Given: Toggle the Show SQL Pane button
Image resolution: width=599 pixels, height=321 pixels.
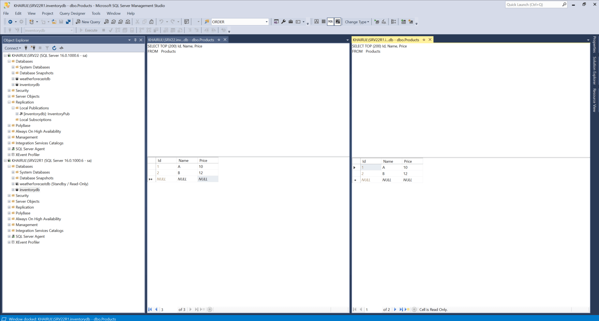Looking at the screenshot, I should (x=331, y=22).
